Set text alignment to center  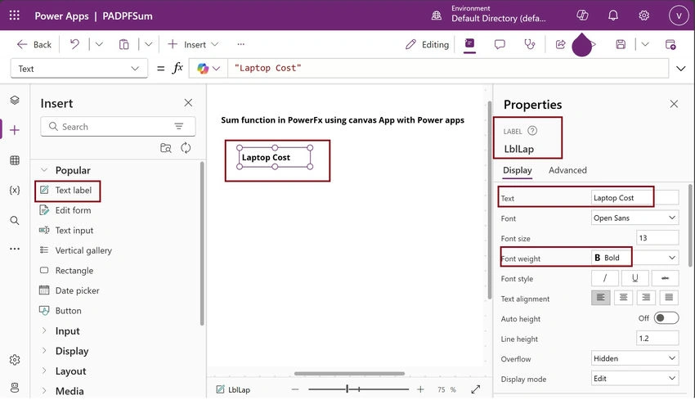pyautogui.click(x=623, y=298)
